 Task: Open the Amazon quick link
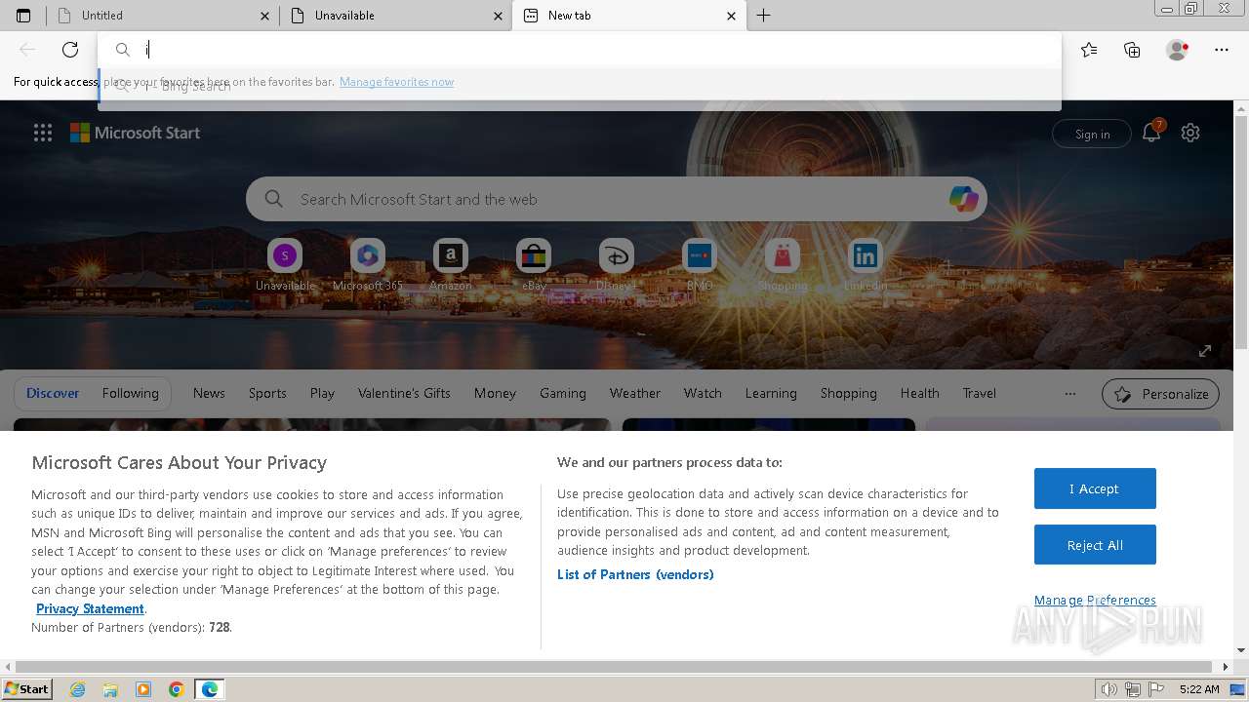pyautogui.click(x=450, y=265)
